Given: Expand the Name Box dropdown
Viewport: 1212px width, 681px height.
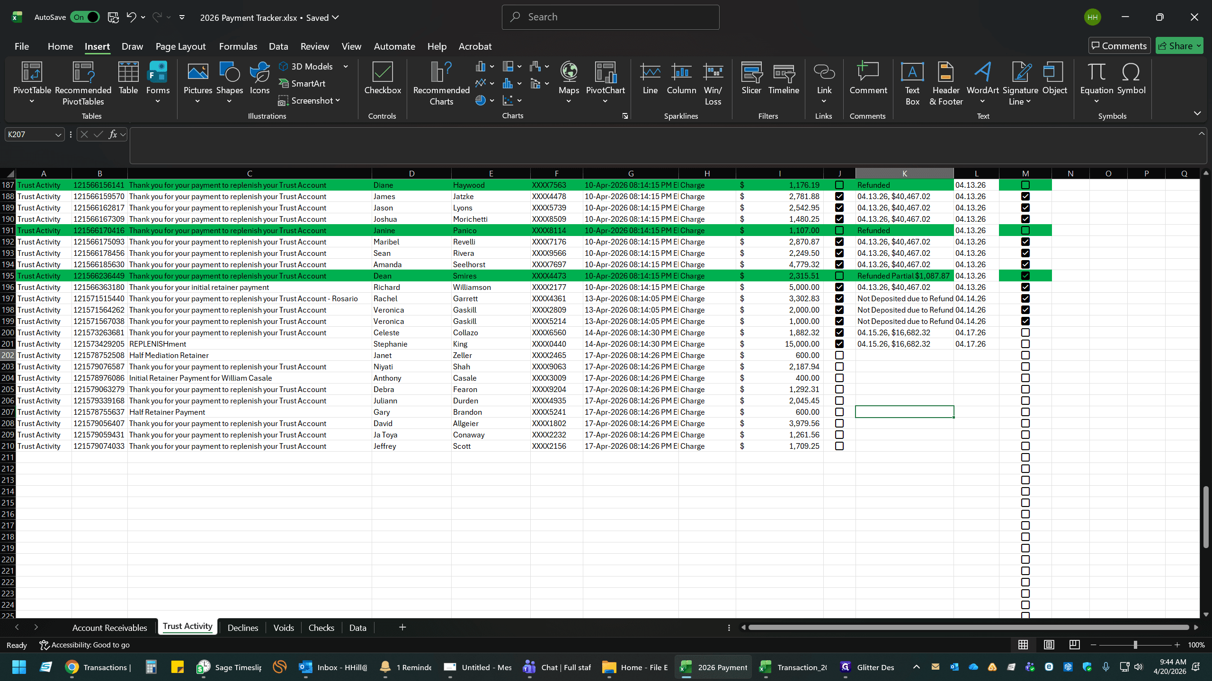Looking at the screenshot, I should (x=58, y=135).
